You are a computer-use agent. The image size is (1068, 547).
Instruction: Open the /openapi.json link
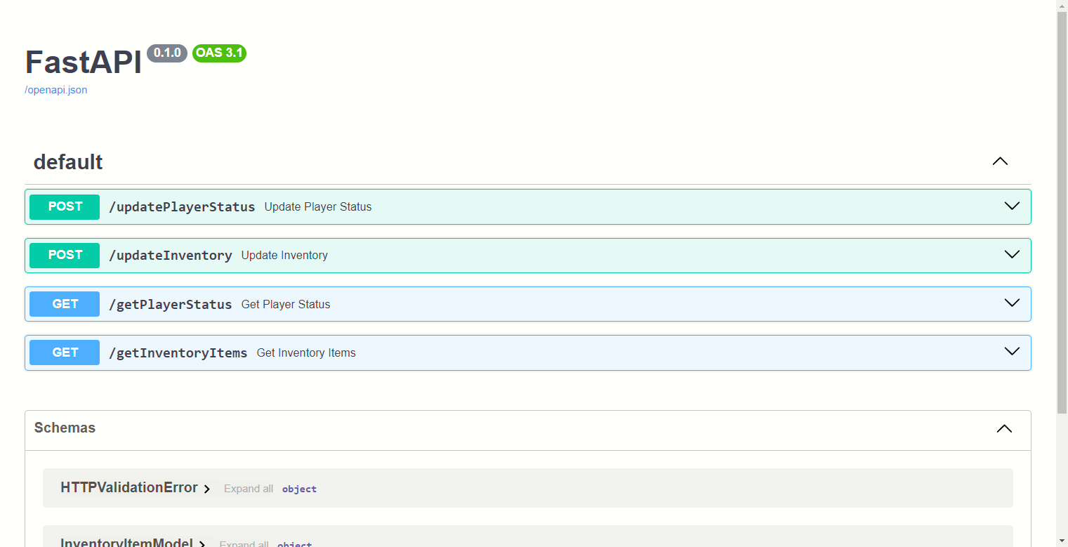pyautogui.click(x=56, y=90)
